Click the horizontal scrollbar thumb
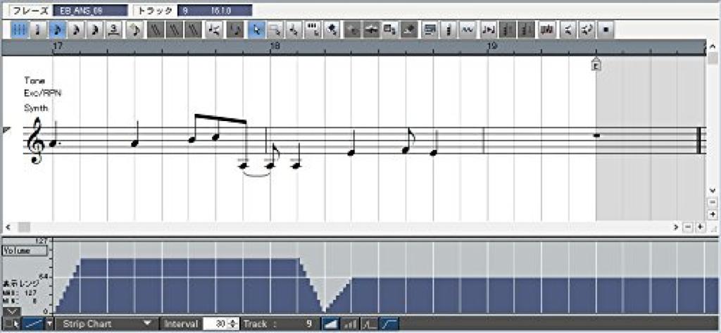Viewport: 721px width, 333px height. (24, 227)
